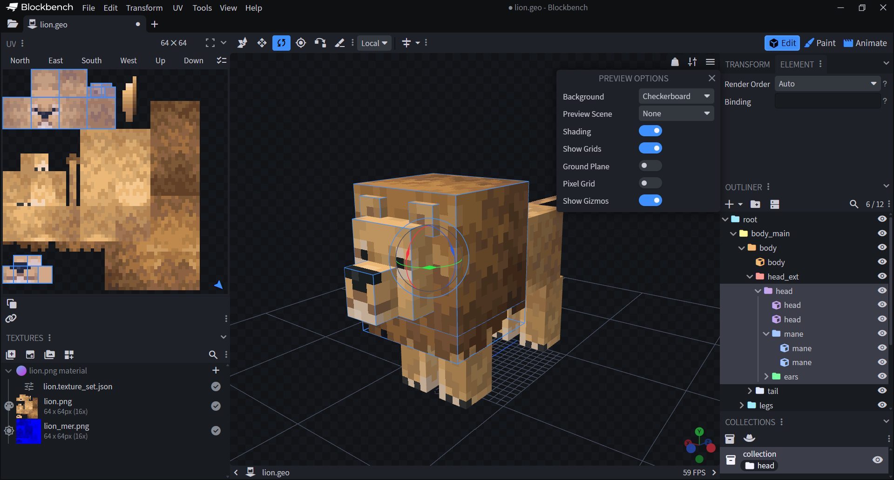Open the Preview Scene dropdown
Image resolution: width=894 pixels, height=480 pixels.
pyautogui.click(x=676, y=113)
